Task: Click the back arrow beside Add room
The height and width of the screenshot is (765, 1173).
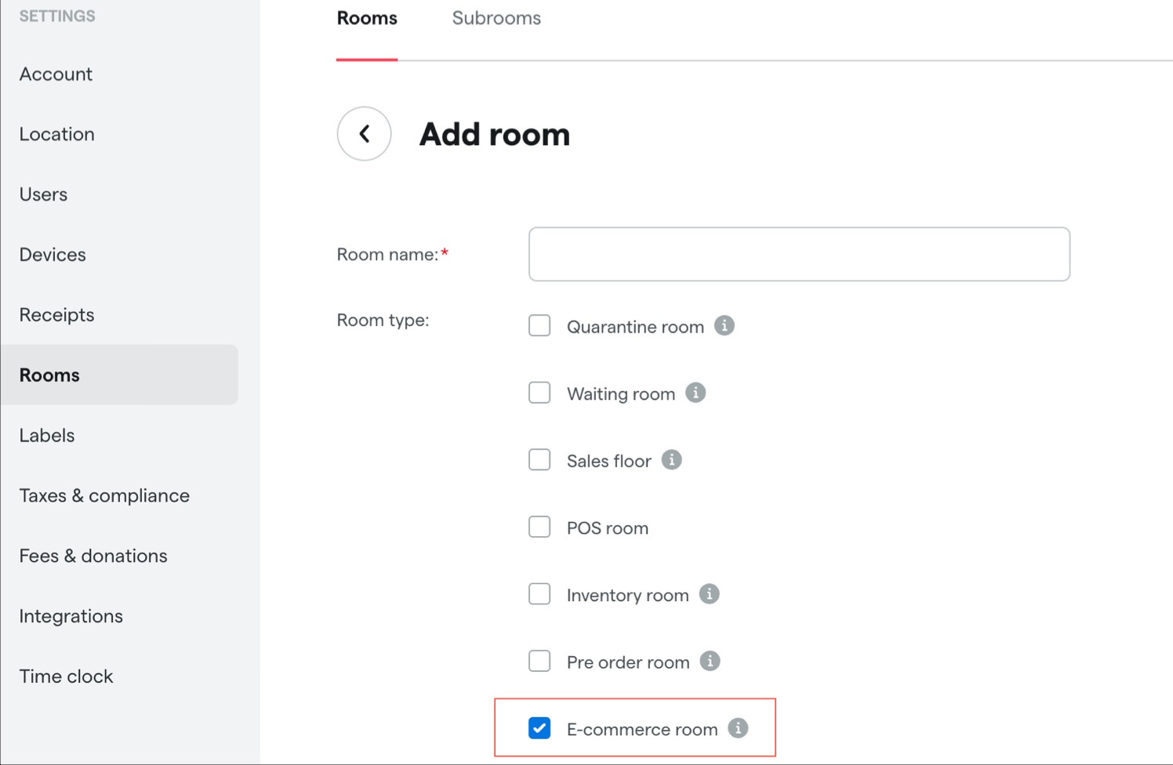Action: coord(364,134)
